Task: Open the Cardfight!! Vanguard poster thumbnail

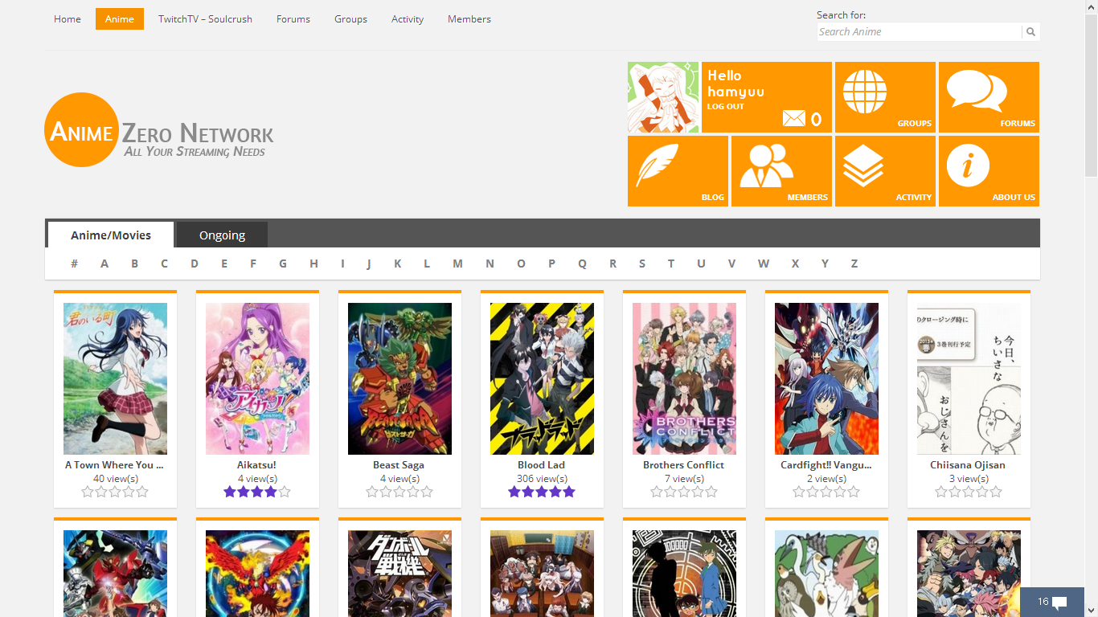Action: (826, 378)
